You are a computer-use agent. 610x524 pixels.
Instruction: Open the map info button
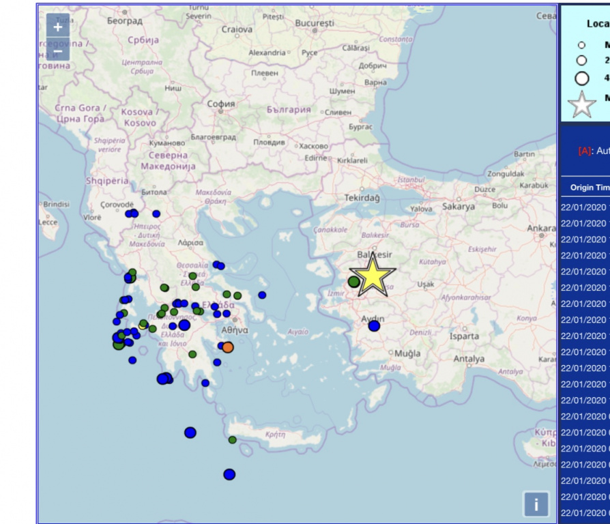pos(536,504)
